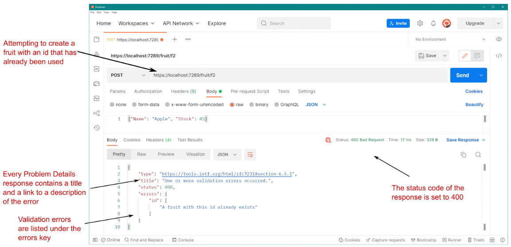Expand the API Network menu
The image size is (511, 247).
coord(181,23)
